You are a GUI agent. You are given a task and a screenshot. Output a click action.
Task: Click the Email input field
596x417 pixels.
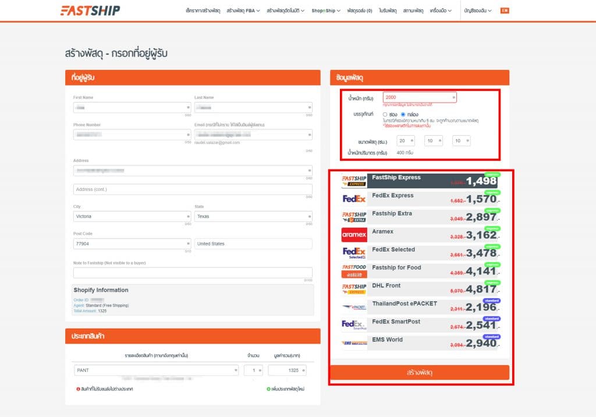point(253,135)
